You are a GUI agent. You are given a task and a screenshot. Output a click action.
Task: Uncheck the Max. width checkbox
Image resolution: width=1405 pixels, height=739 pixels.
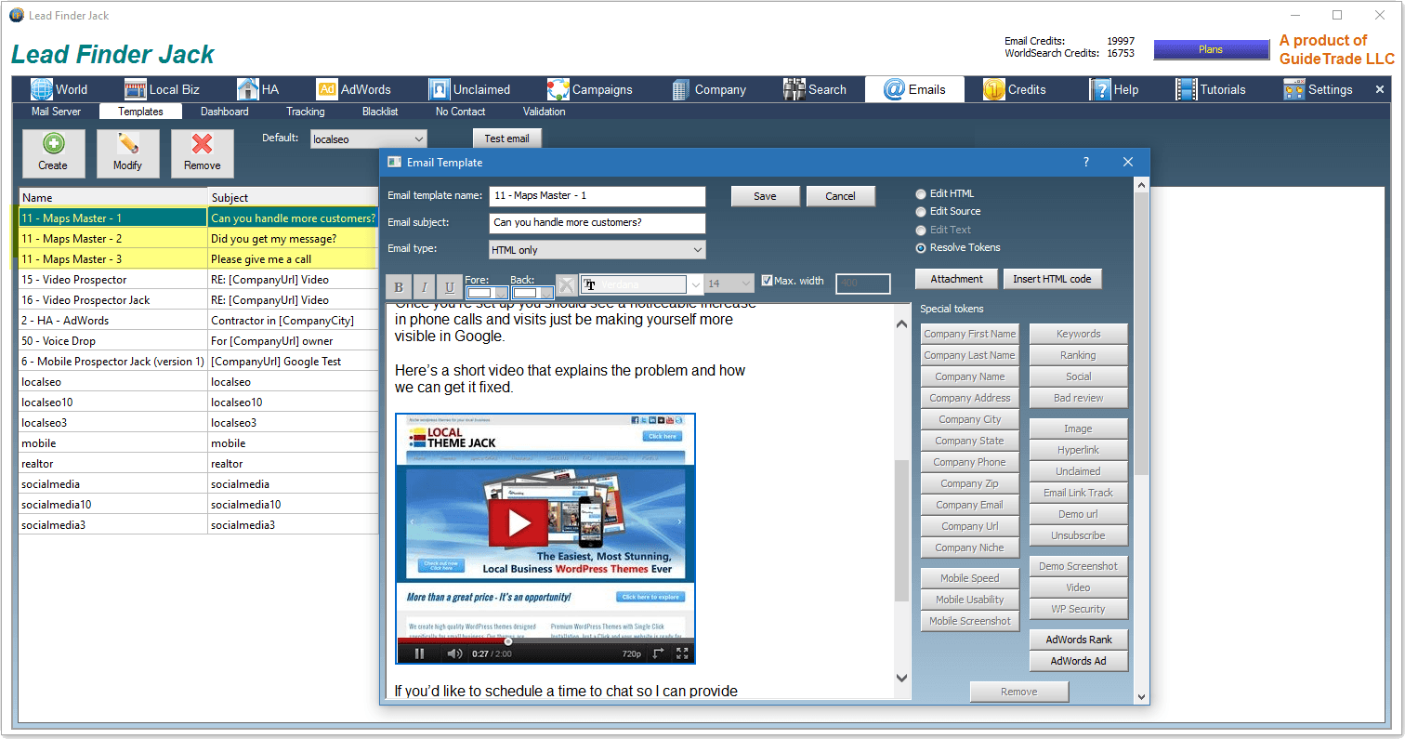[x=767, y=281]
